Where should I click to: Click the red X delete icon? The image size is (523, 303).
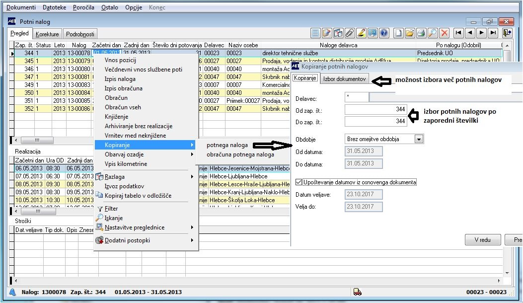pos(445,33)
